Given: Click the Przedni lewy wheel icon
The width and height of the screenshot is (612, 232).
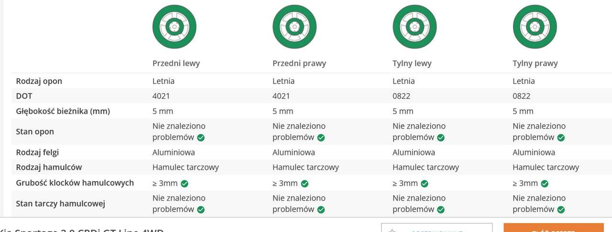Looking at the screenshot, I should coord(175,27).
